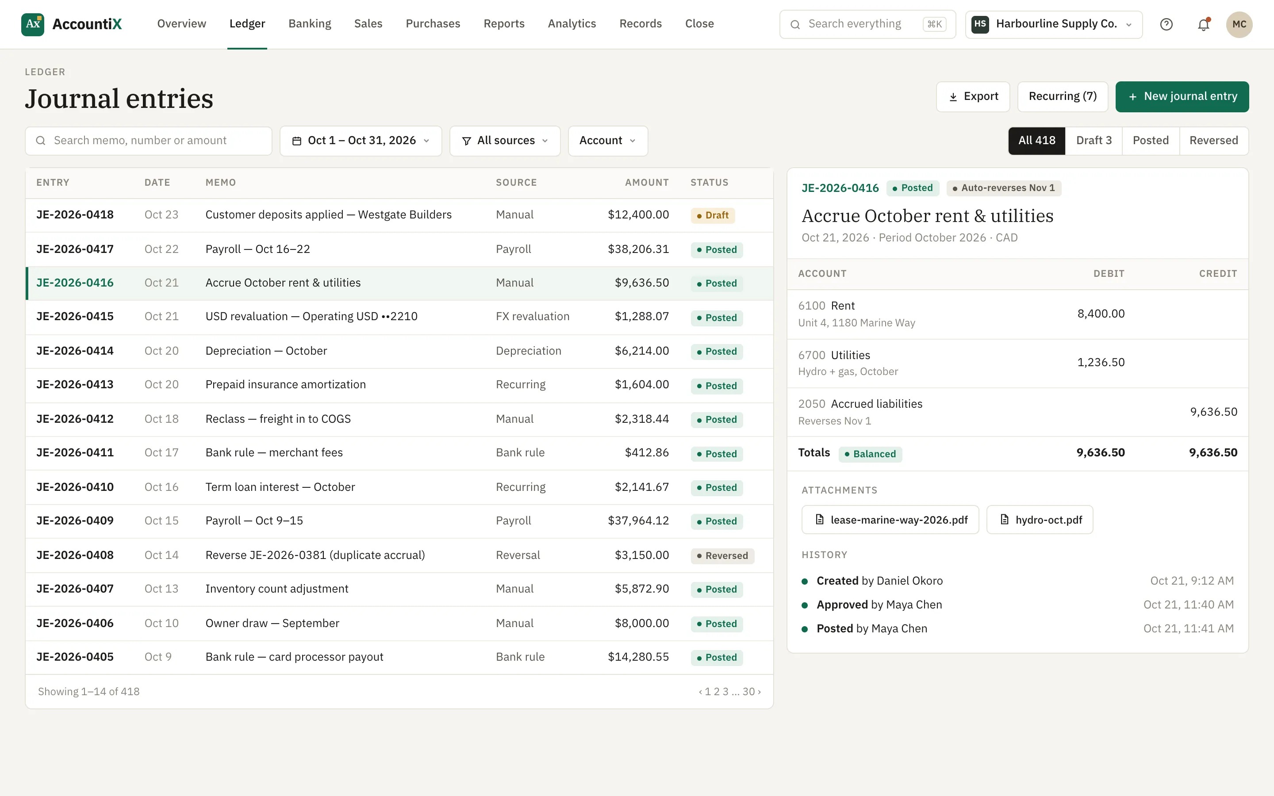Screen dimensions: 1274x796
Task: Select the All 418 filter
Action: point(1036,141)
